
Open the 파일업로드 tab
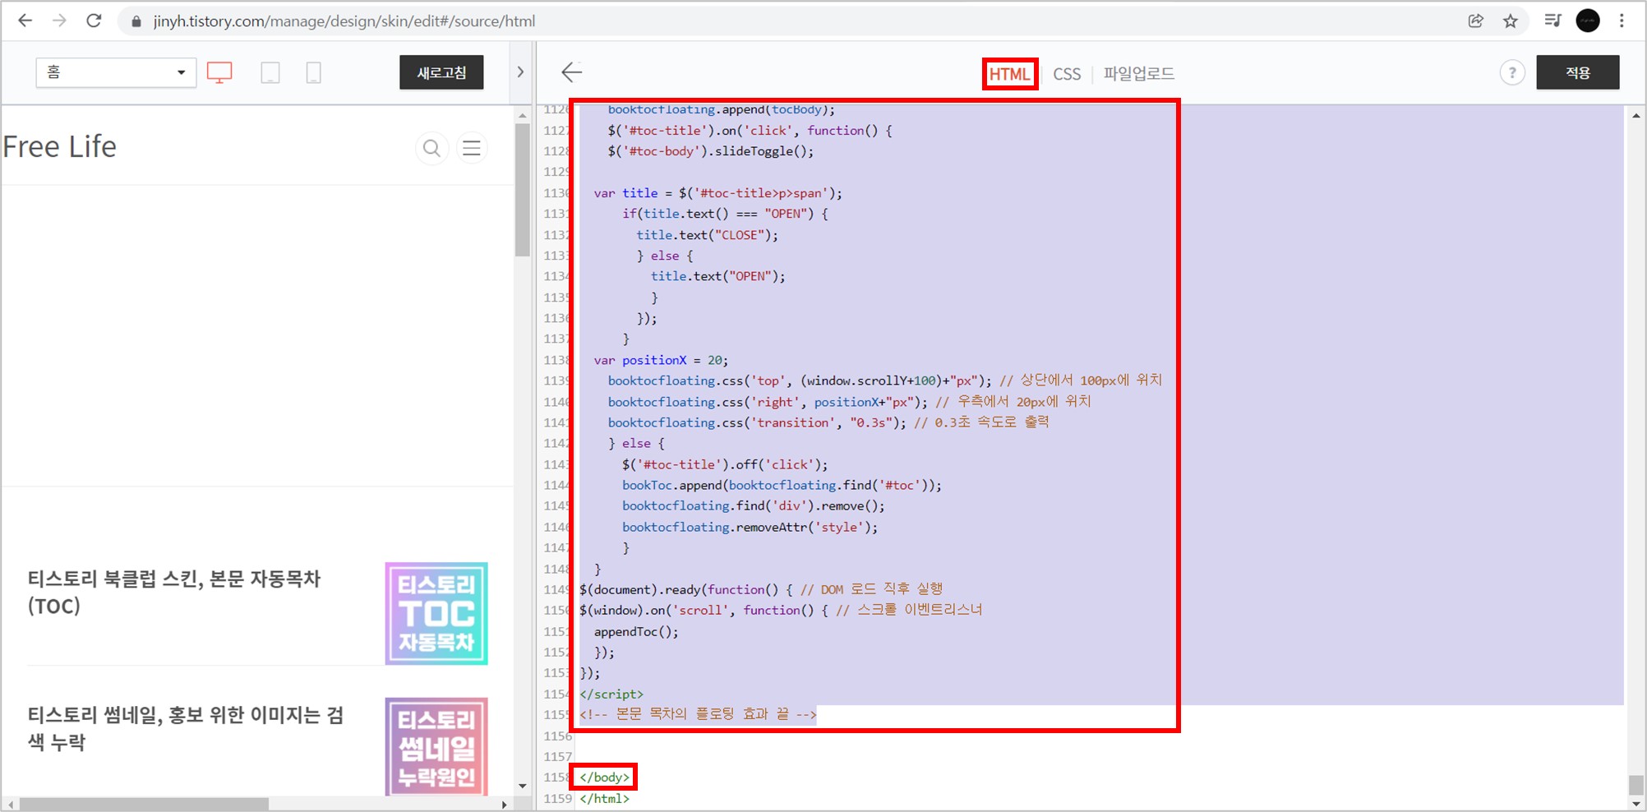1139,73
